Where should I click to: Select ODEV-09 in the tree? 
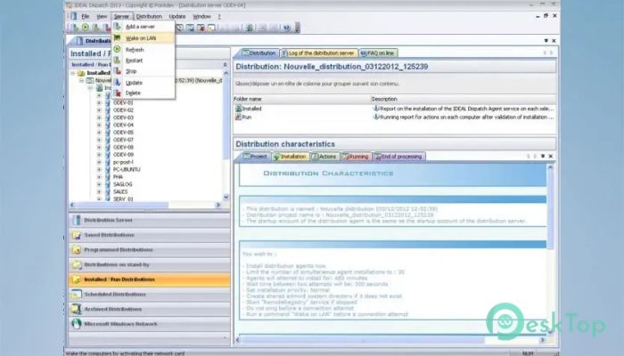click(123, 155)
